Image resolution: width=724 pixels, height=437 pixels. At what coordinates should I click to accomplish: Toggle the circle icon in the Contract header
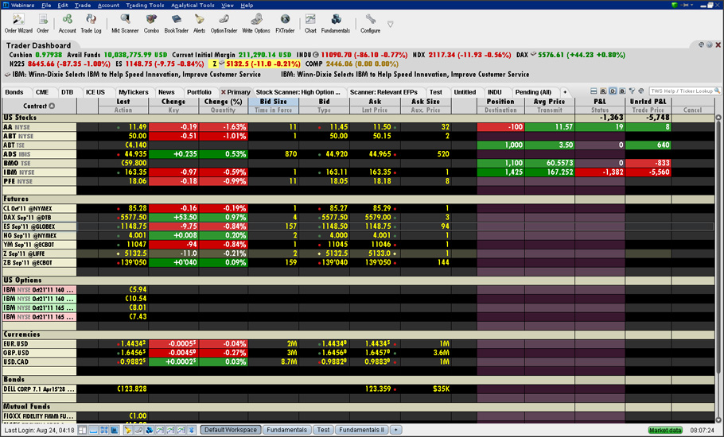pos(52,106)
